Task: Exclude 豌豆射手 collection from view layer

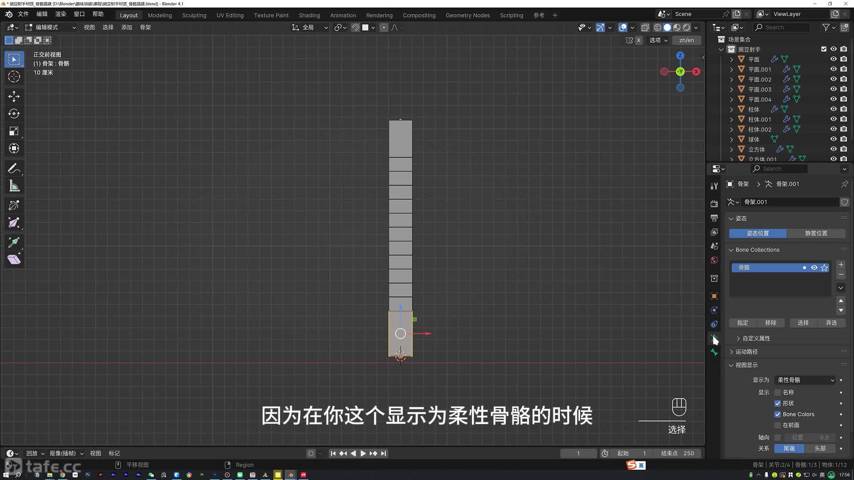Action: 824,49
